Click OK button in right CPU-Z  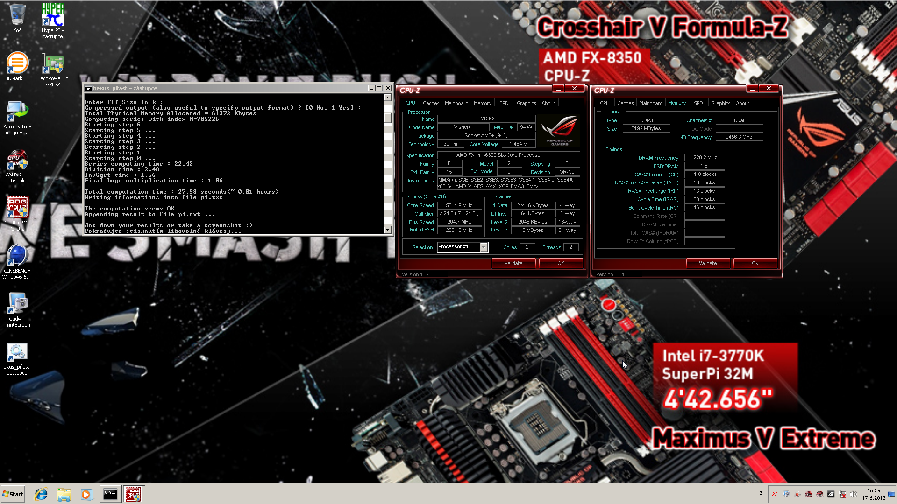(755, 263)
